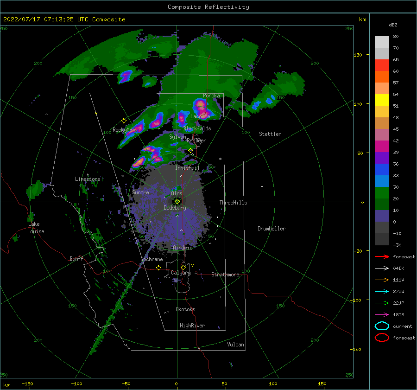Click the Lake Louise label
417x390 pixels.
(36, 228)
